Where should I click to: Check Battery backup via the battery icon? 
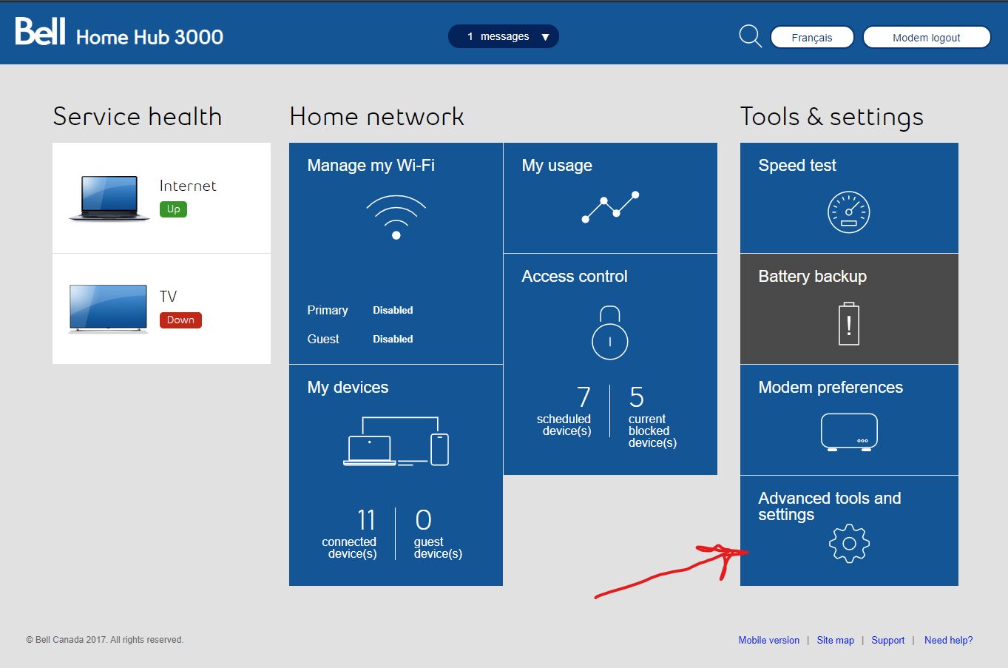(848, 324)
